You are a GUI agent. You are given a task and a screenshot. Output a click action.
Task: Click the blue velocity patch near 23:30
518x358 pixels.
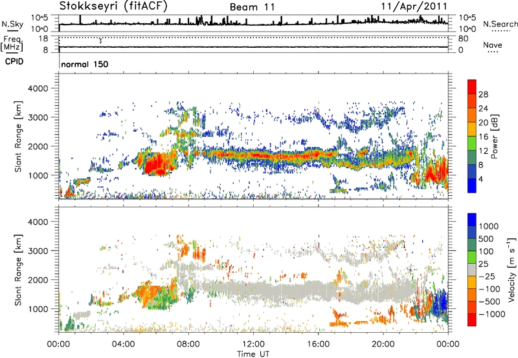pos(441,302)
